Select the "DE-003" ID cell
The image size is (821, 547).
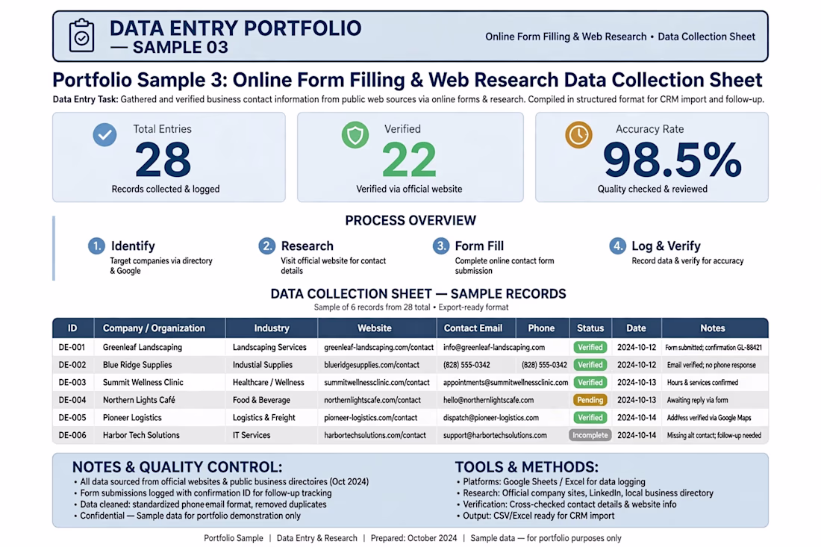coord(72,383)
